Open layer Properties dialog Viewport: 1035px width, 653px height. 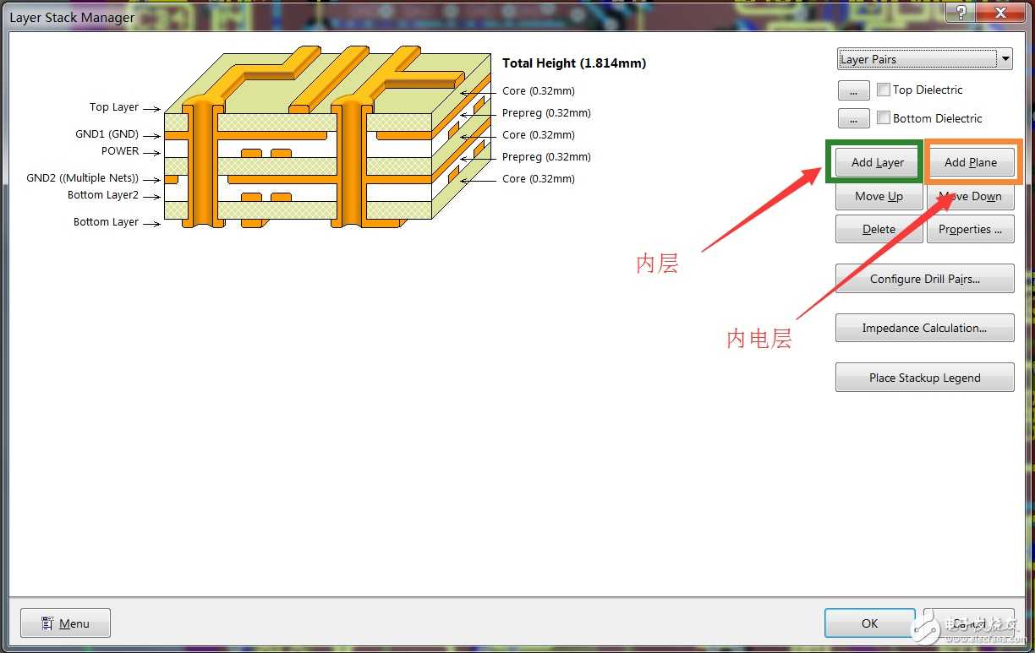971,229
